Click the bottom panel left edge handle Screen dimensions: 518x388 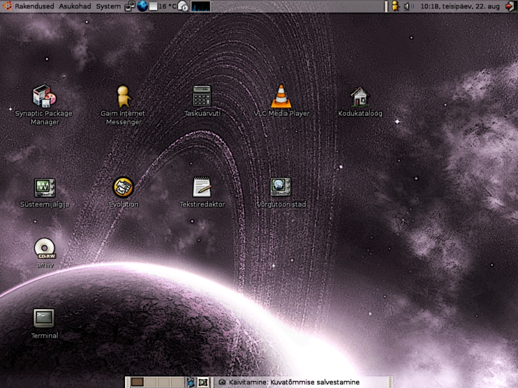click(x=127, y=382)
